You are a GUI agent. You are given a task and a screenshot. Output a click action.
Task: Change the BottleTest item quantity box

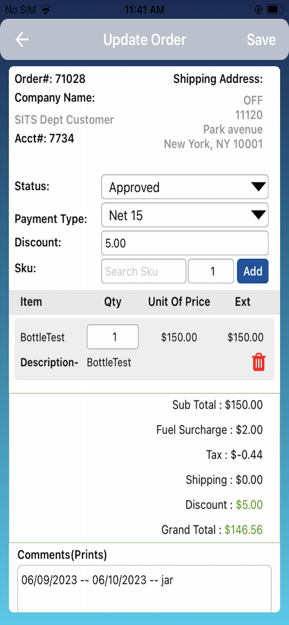pyautogui.click(x=113, y=337)
